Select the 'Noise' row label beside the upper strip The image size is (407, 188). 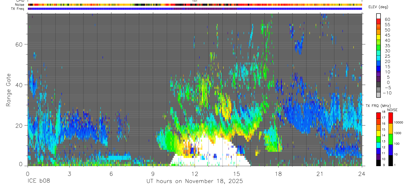pos(20,5)
